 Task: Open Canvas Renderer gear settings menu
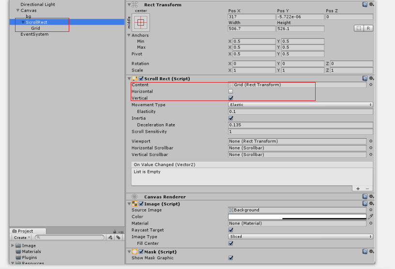(x=371, y=197)
